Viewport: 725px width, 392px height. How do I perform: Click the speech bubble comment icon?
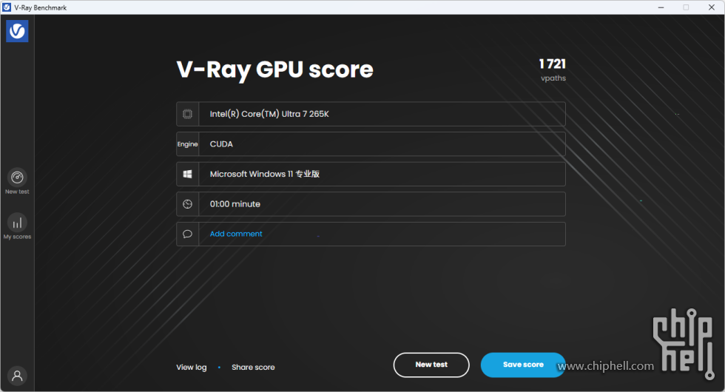coord(187,234)
